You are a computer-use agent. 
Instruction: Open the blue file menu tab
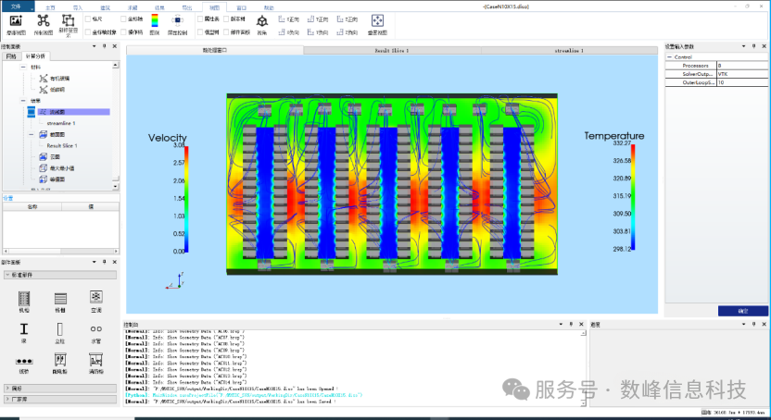pos(18,6)
